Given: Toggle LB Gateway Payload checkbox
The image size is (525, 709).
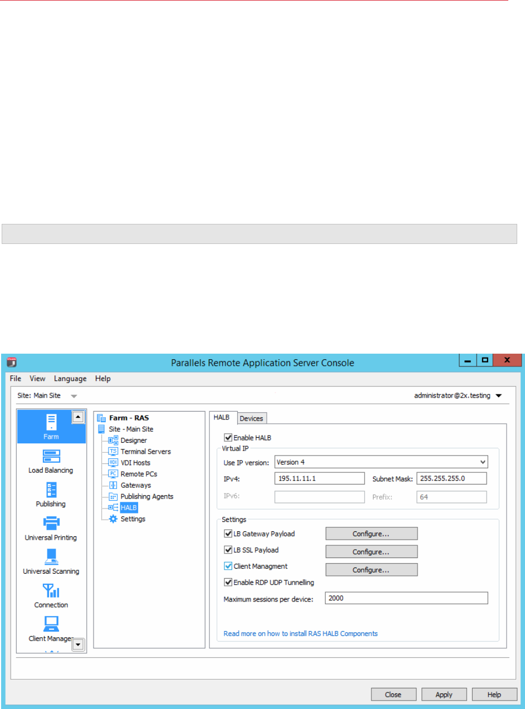Looking at the screenshot, I should pyautogui.click(x=228, y=534).
